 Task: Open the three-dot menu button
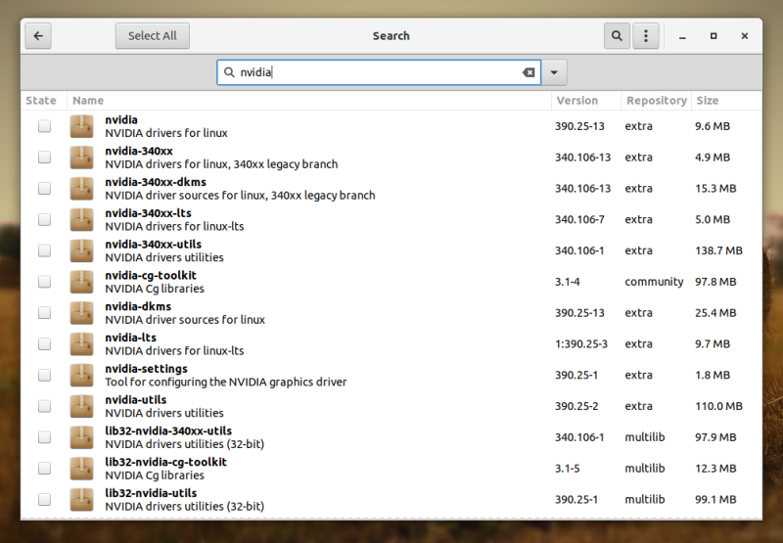tap(645, 36)
